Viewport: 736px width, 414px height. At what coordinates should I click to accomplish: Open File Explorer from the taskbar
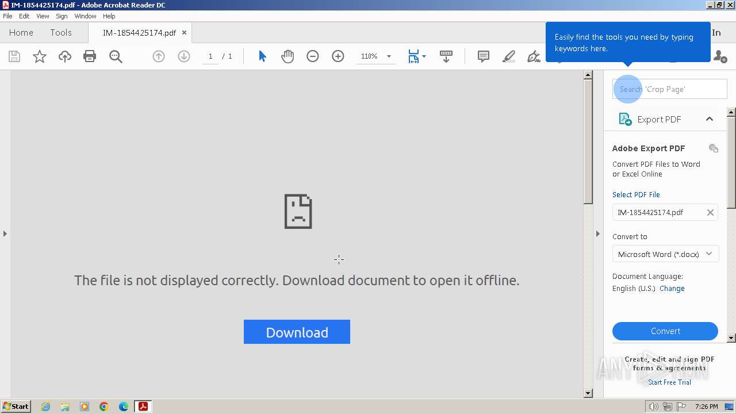pos(65,407)
